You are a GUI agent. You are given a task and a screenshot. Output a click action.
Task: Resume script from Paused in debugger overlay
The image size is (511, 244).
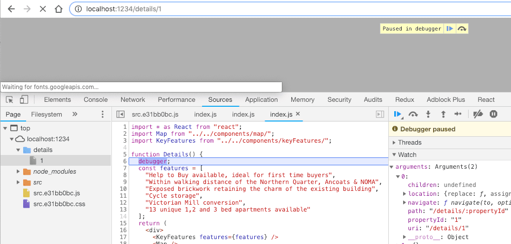[x=450, y=29]
